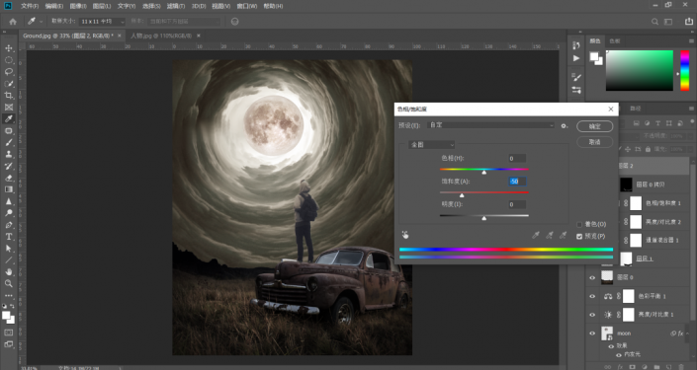Open the Color panel menu

(691, 40)
